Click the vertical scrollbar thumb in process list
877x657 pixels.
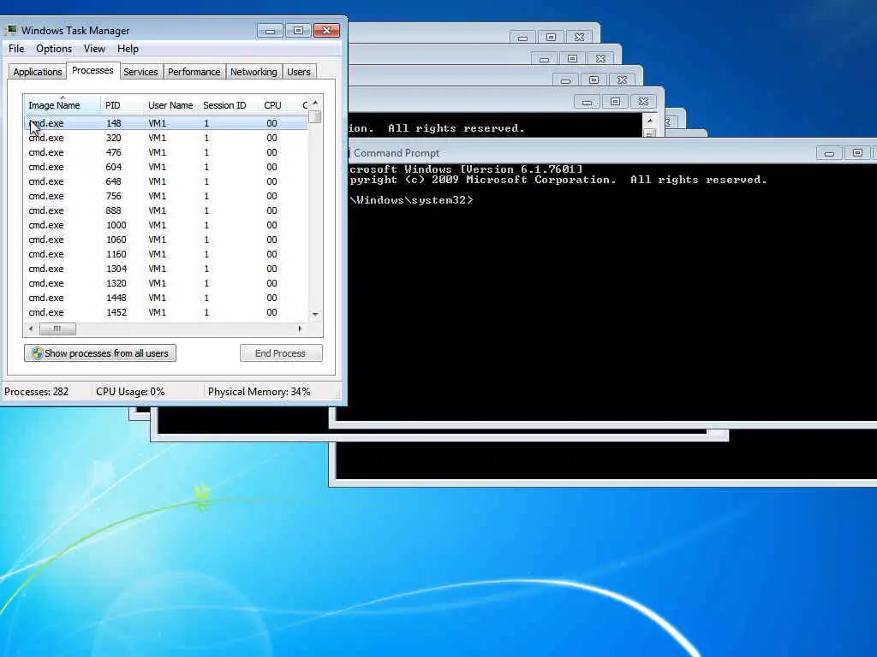(x=315, y=116)
